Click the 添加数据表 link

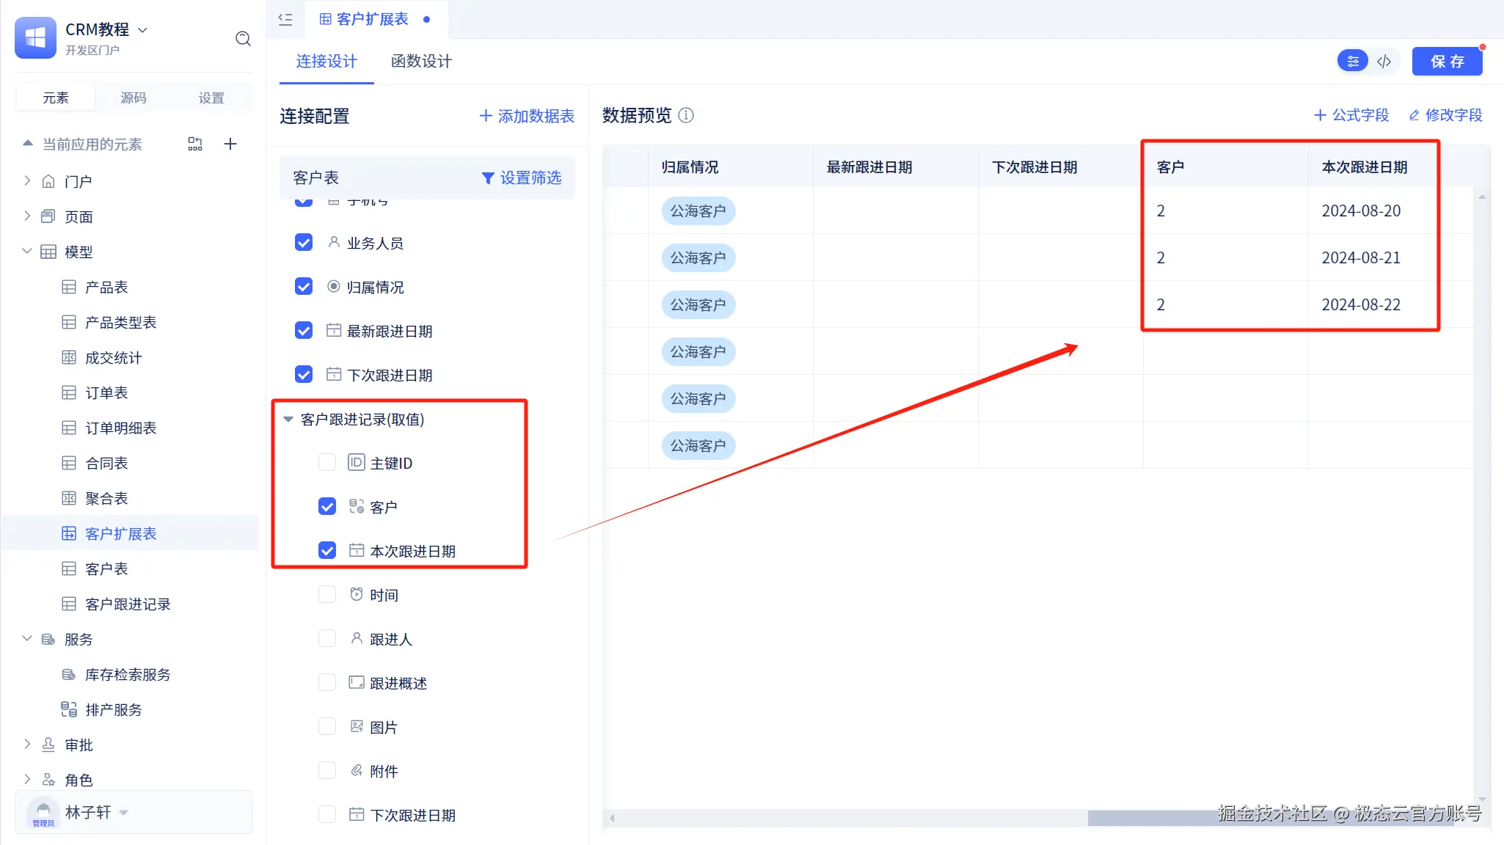pyautogui.click(x=527, y=116)
